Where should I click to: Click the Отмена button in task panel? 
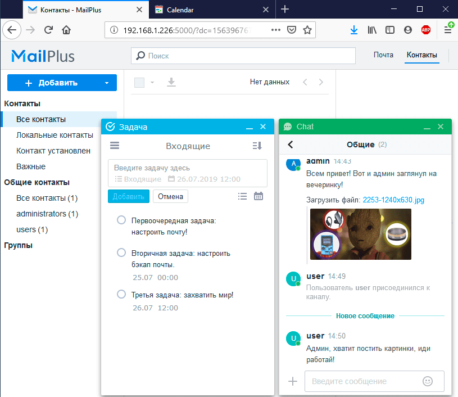170,196
